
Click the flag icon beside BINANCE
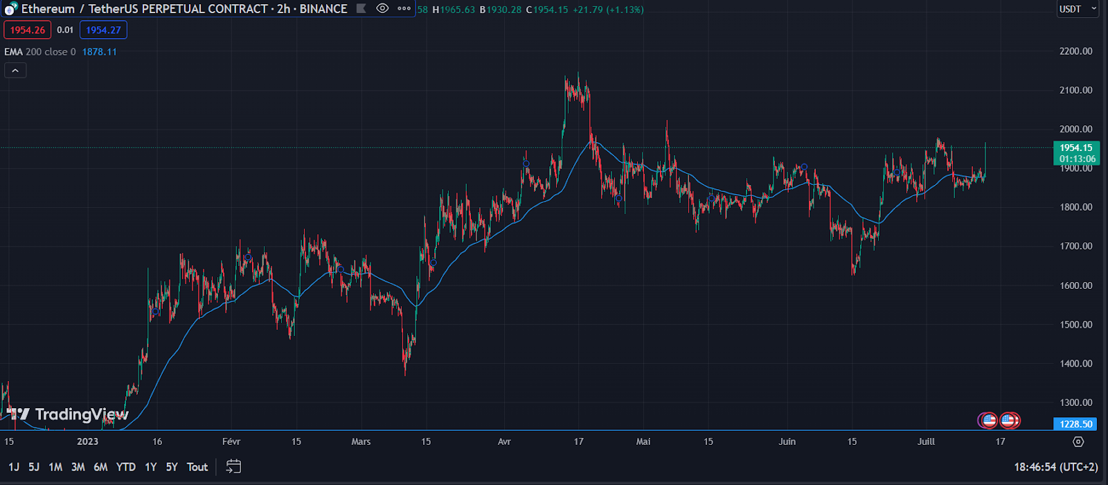pos(361,9)
